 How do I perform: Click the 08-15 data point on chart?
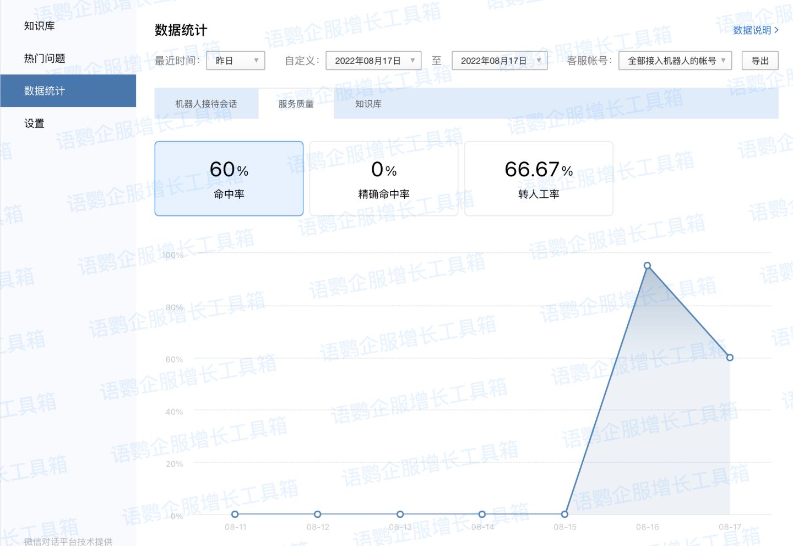[565, 514]
